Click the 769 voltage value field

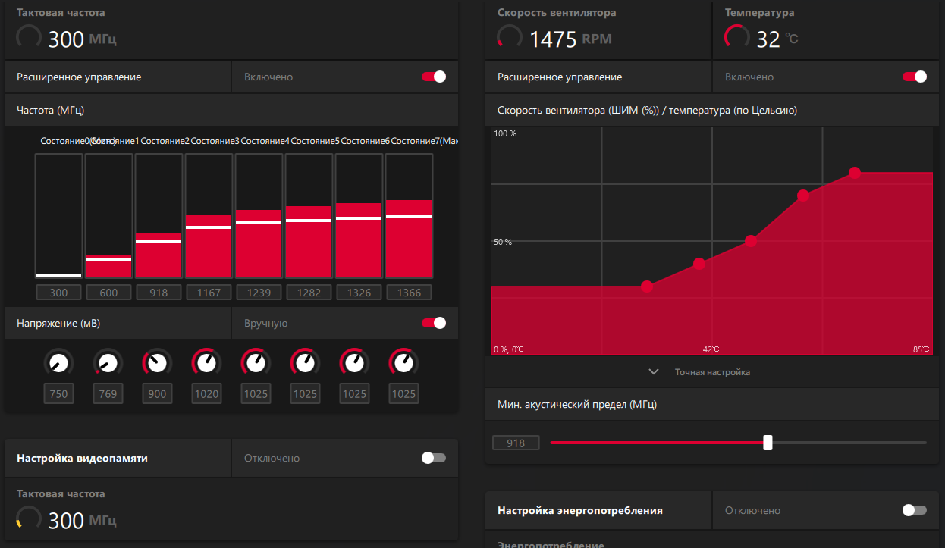point(108,393)
